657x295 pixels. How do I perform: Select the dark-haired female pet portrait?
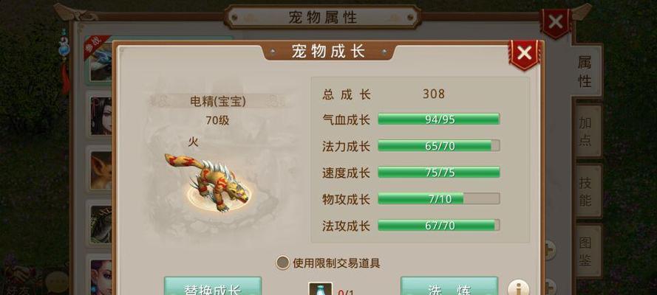coord(101,115)
